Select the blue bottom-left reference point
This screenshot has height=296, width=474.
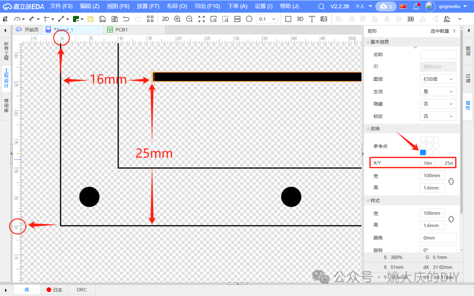click(x=423, y=153)
